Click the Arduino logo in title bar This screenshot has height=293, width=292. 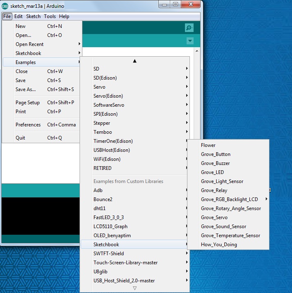coord(5,6)
